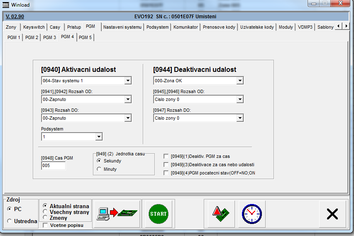This screenshot has width=354, height=236.
Task: Select the Vsechny strany option
Action: (45, 212)
